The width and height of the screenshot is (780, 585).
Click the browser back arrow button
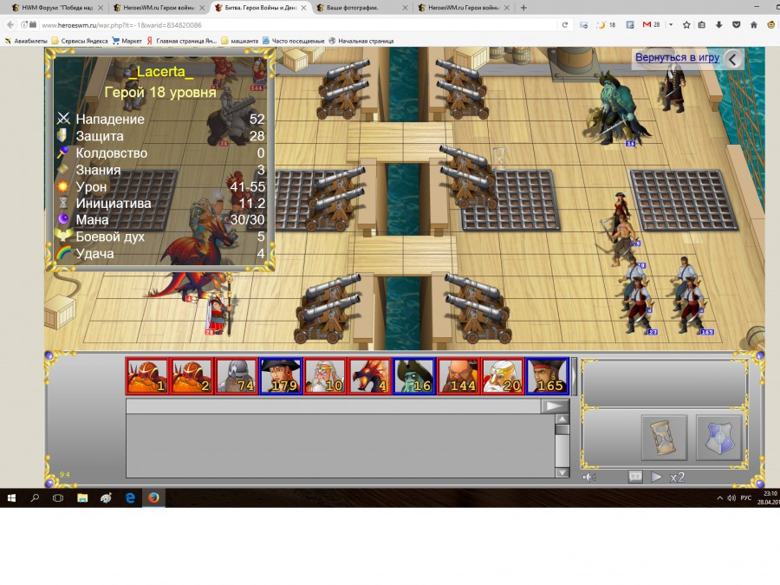pos(10,24)
